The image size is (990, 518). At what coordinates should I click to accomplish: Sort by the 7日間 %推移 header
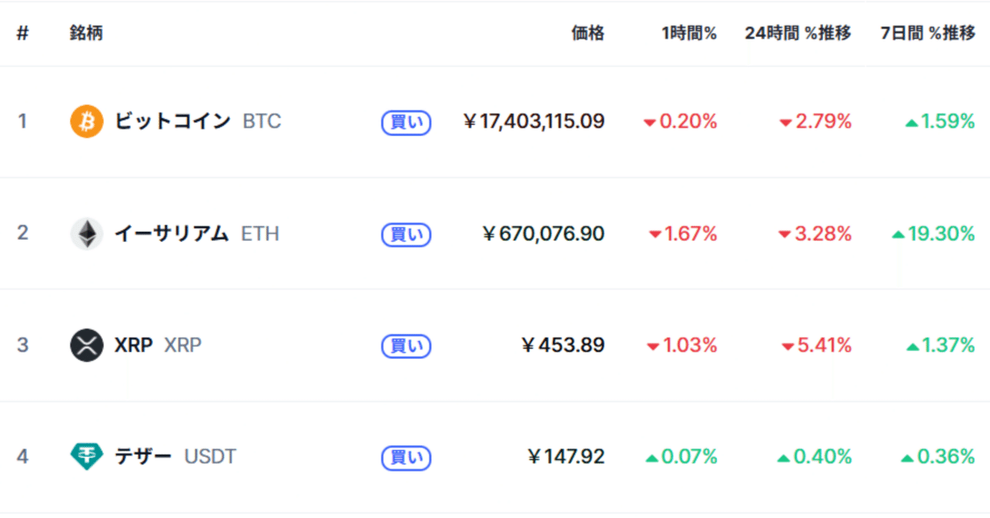pos(926,33)
